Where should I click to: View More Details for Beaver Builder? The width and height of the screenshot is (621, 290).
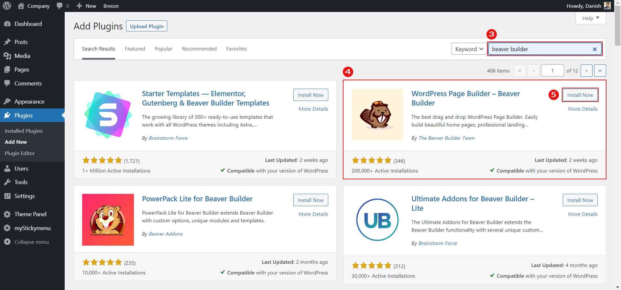[x=583, y=109]
